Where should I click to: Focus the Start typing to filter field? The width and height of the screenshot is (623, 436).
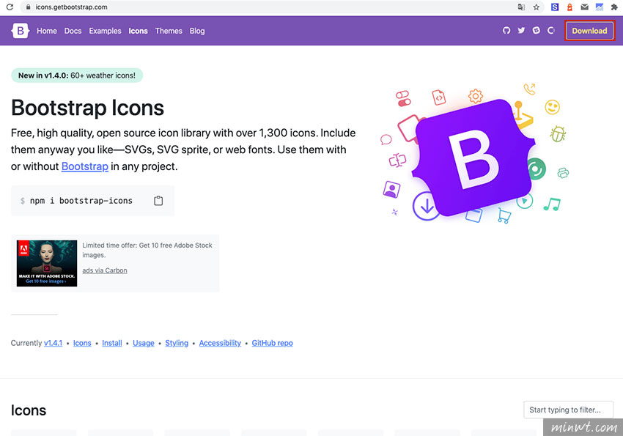pos(568,410)
